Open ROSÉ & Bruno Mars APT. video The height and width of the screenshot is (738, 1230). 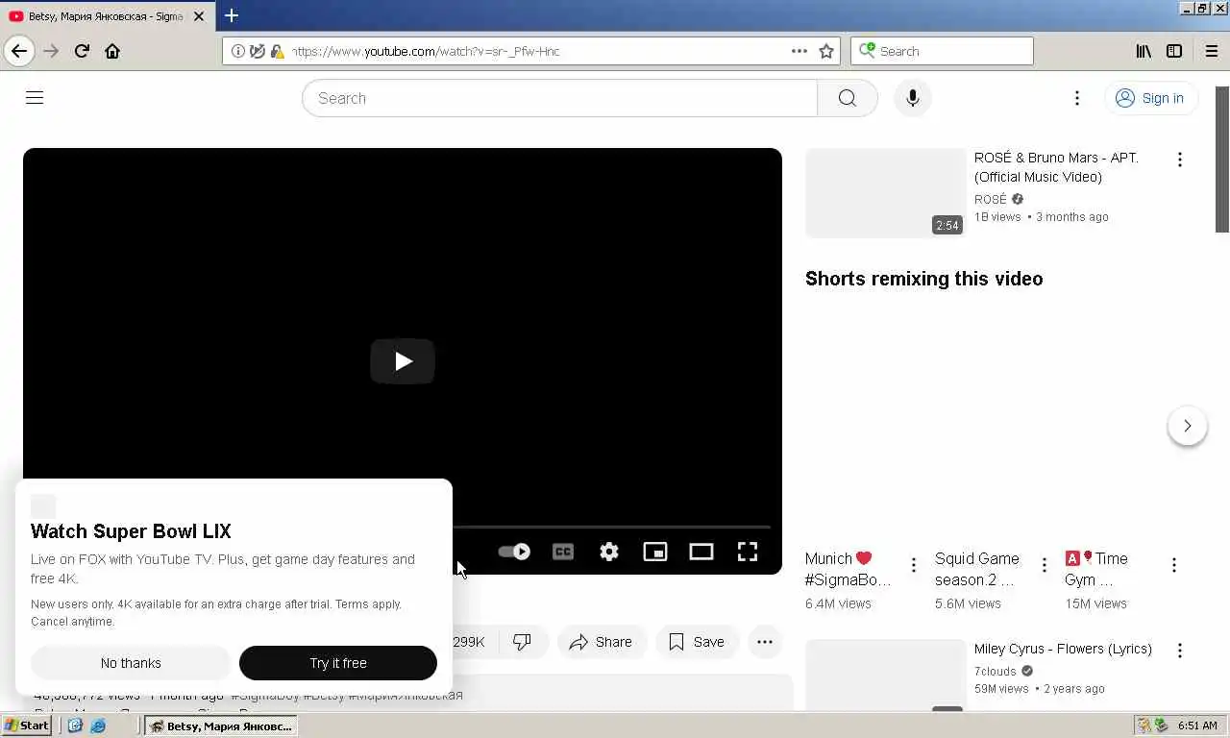tap(1056, 167)
